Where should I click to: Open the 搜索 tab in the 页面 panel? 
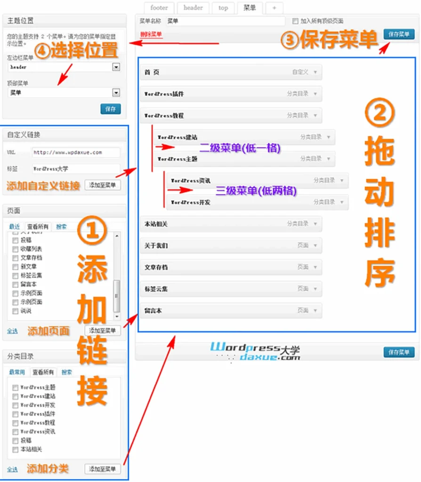[61, 226]
